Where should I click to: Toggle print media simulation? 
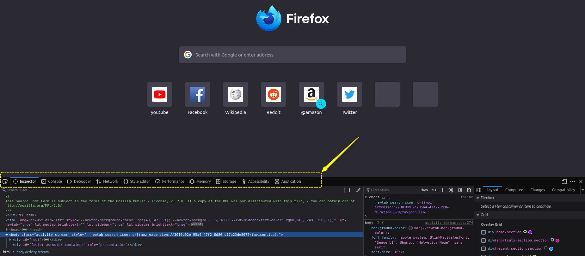click(x=469, y=190)
